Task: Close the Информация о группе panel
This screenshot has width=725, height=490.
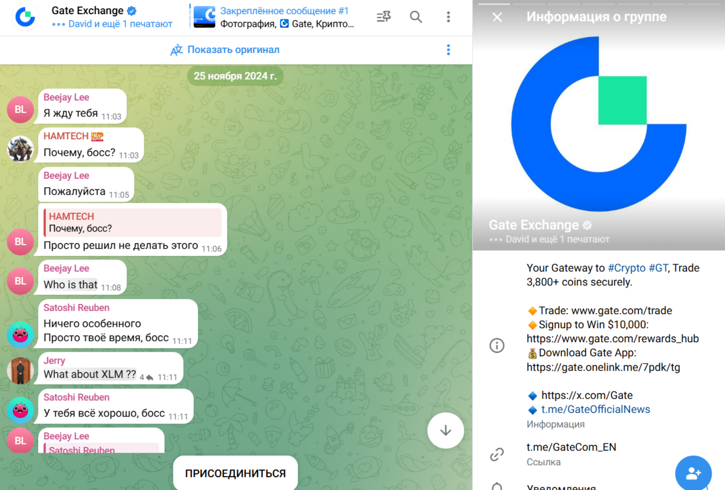Action: (x=497, y=17)
